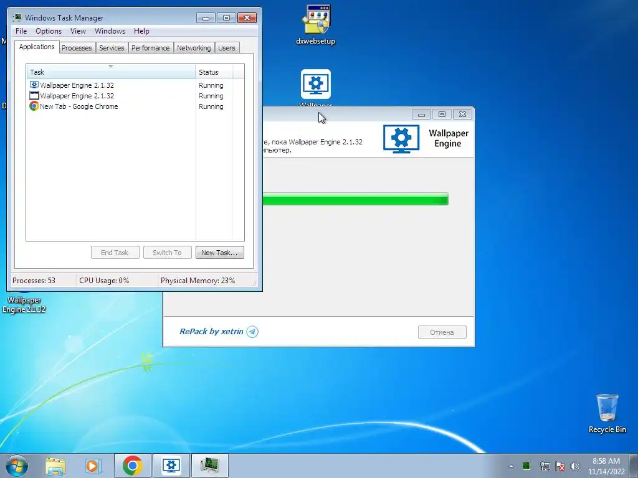
Task: Click Processes: 53 in the status bar
Action: [x=34, y=281]
